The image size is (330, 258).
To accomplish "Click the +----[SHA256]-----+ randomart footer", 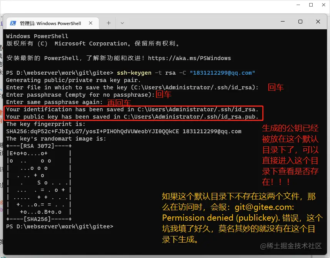I will [x=39, y=219].
